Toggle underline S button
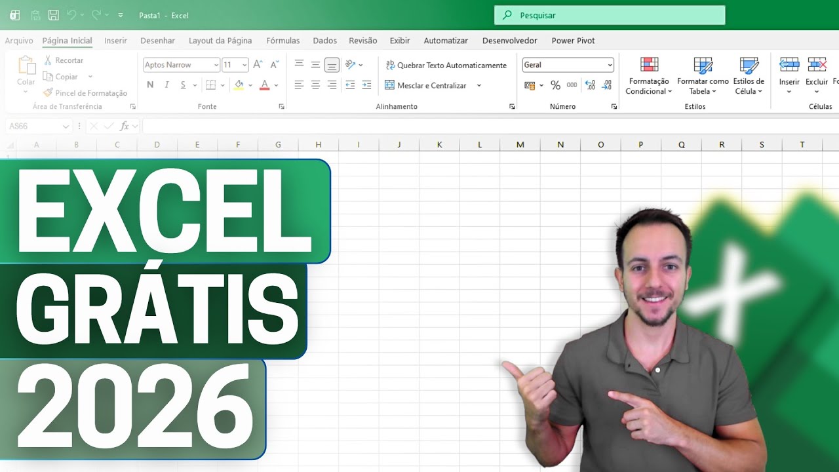 183,85
